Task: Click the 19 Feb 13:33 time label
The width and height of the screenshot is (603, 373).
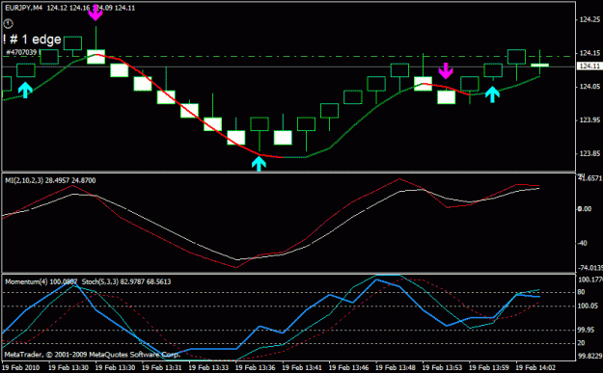Action: [208, 367]
